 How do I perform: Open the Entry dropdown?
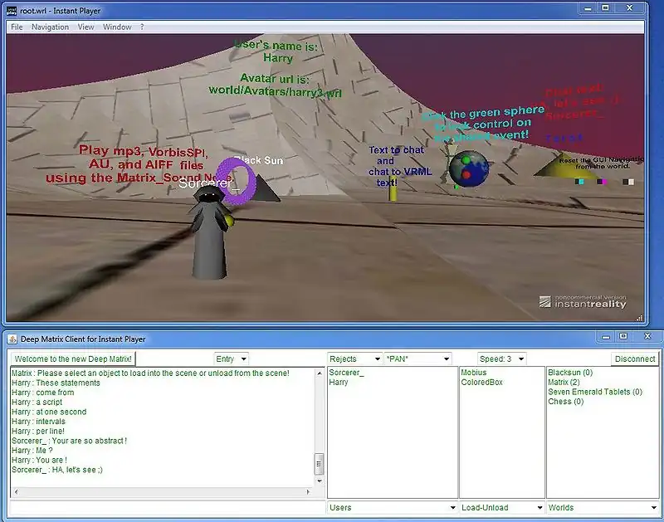[x=231, y=359]
